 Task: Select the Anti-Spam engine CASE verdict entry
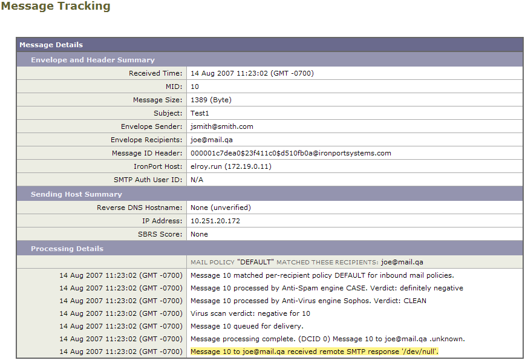point(327,289)
